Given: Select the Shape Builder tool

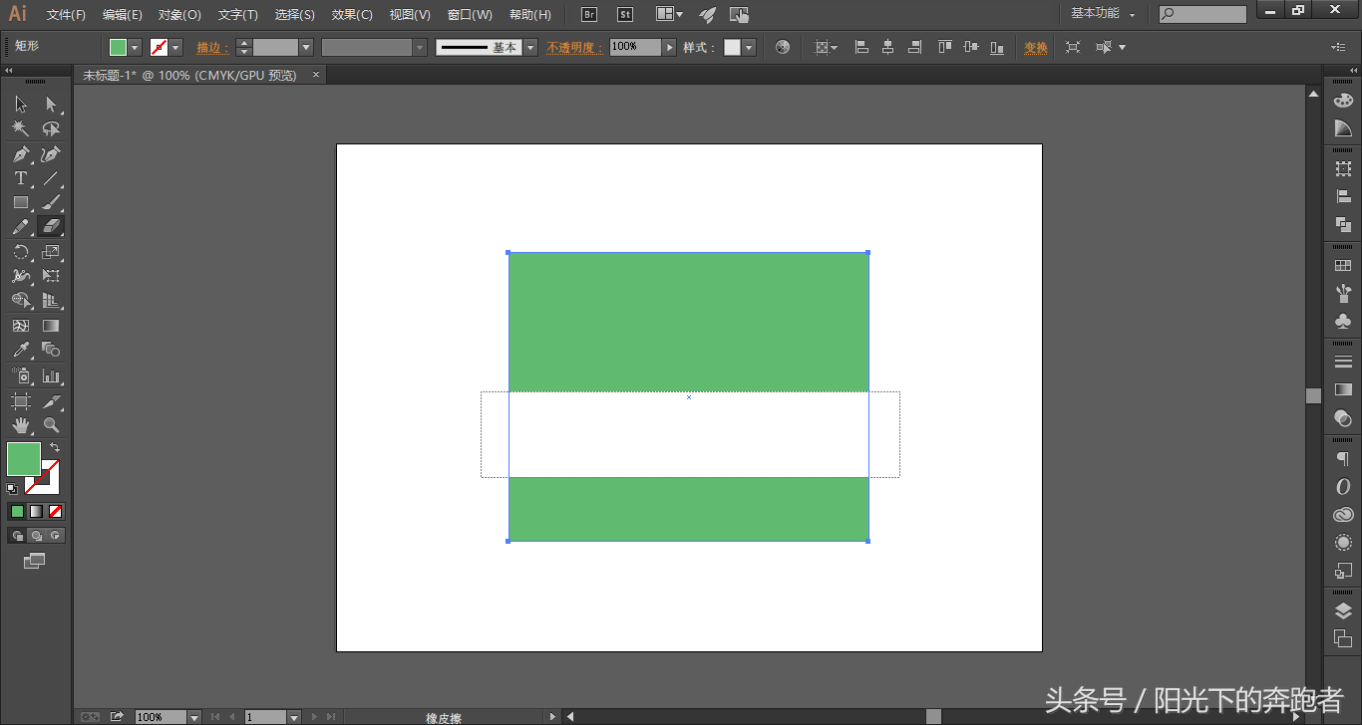Looking at the screenshot, I should point(21,301).
